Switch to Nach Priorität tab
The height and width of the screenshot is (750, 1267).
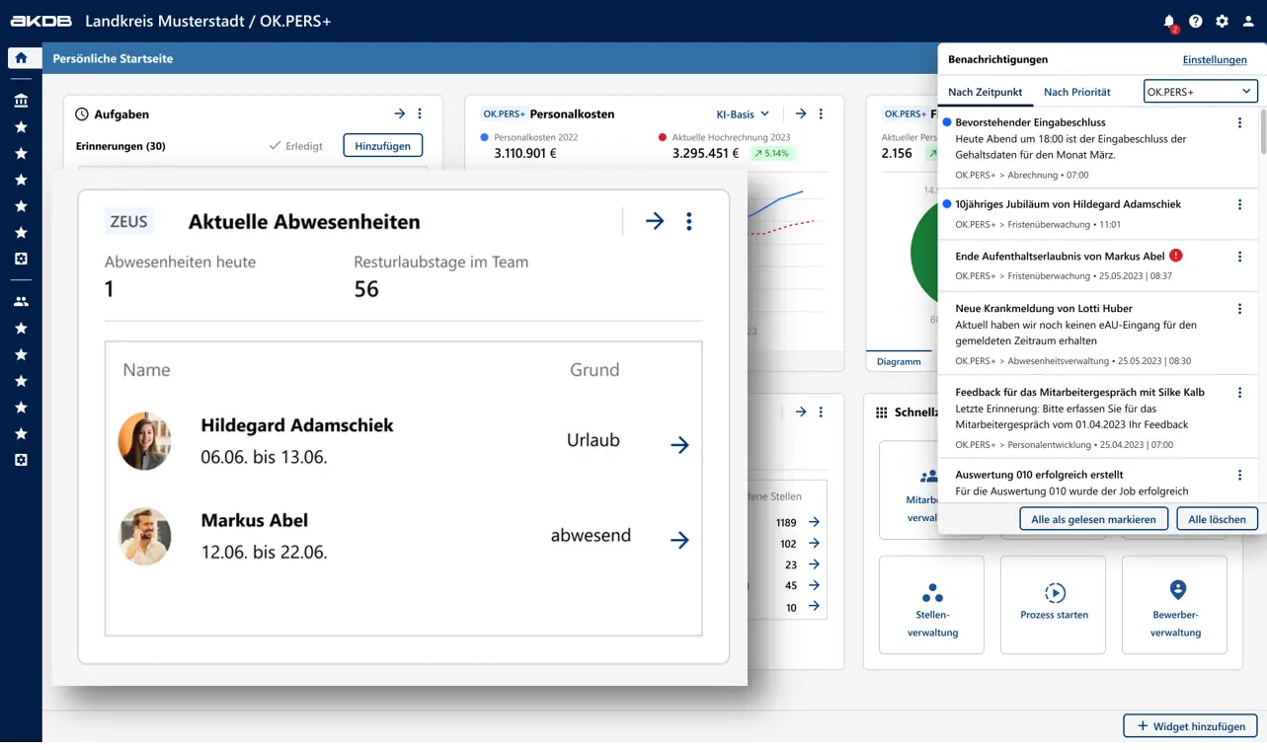[1076, 92]
